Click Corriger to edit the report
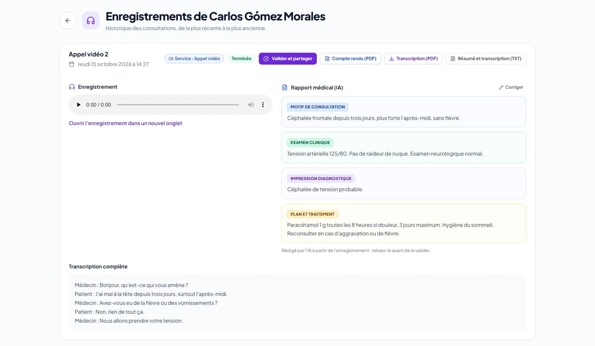The height and width of the screenshot is (346, 595). click(511, 87)
